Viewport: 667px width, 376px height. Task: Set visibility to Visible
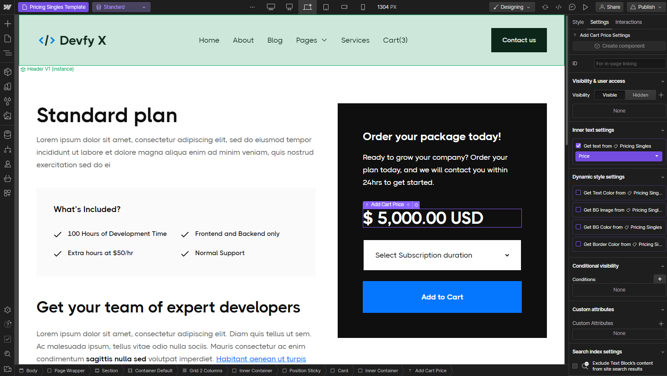point(610,95)
